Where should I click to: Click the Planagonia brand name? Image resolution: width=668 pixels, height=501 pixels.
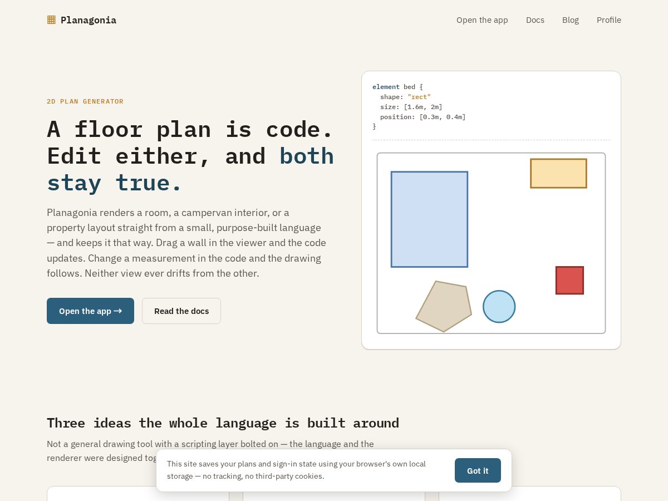(x=89, y=20)
